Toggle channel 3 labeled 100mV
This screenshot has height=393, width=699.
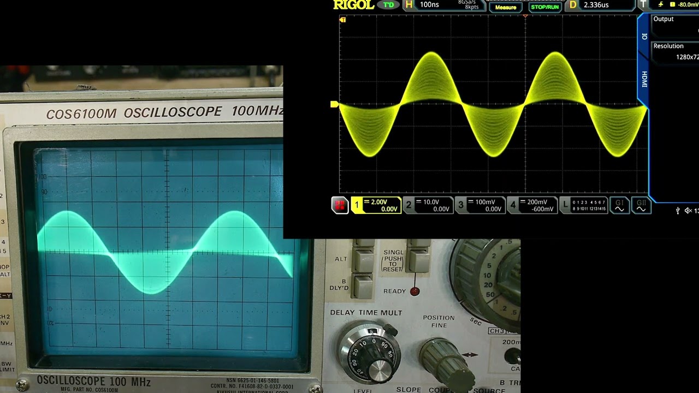click(479, 205)
